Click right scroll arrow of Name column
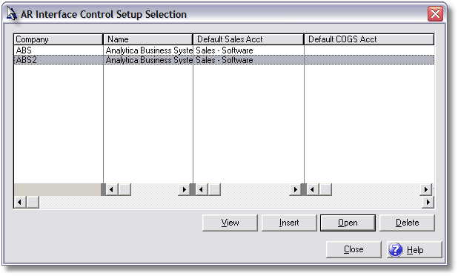Screen dimensions: 458x276 tap(184, 189)
